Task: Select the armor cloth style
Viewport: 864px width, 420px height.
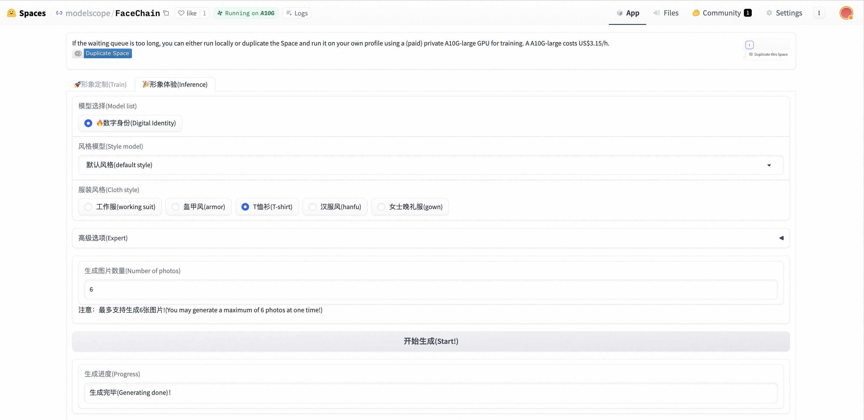Action: (175, 207)
